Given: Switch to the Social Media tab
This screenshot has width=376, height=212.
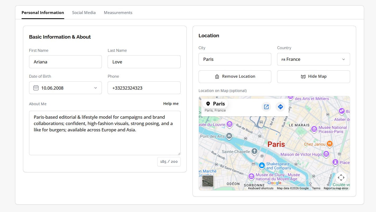Looking at the screenshot, I should click(84, 12).
